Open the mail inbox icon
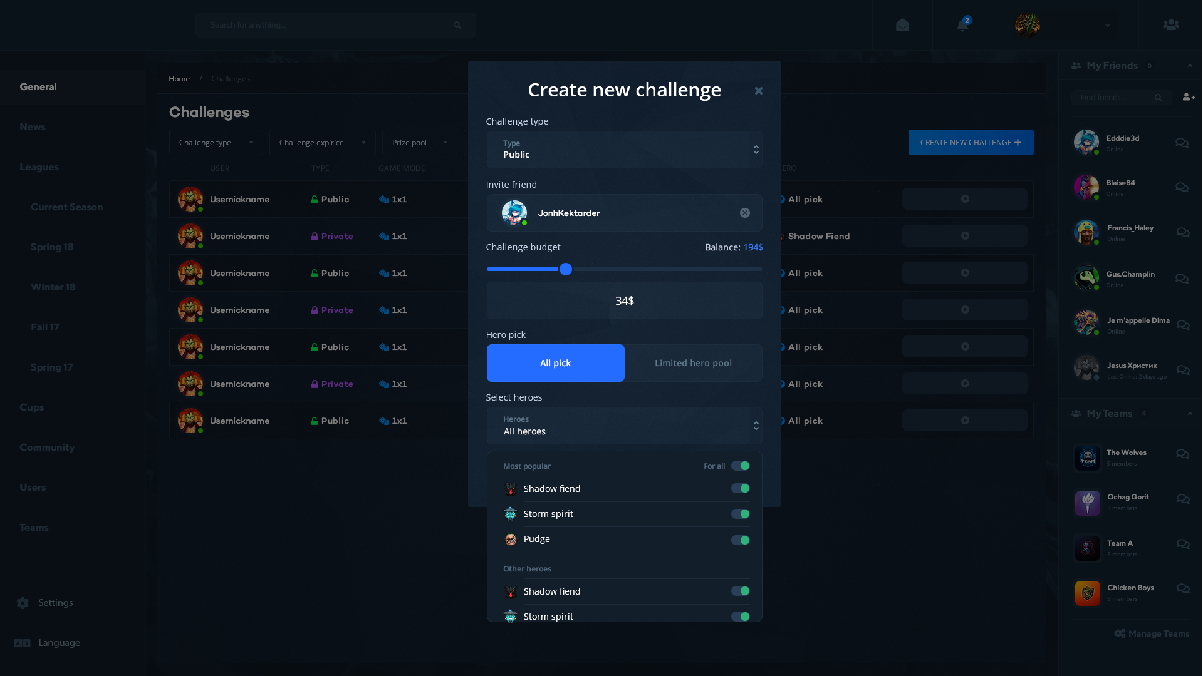Image resolution: width=1203 pixels, height=676 pixels. [902, 25]
